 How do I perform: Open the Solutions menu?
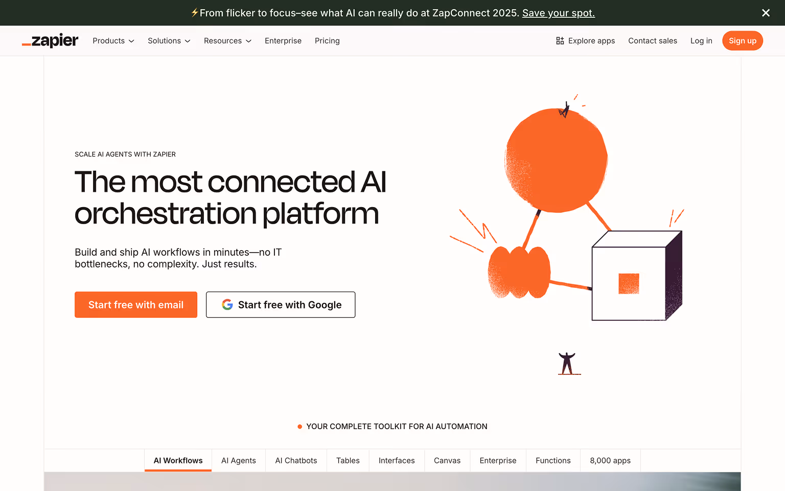pos(169,40)
